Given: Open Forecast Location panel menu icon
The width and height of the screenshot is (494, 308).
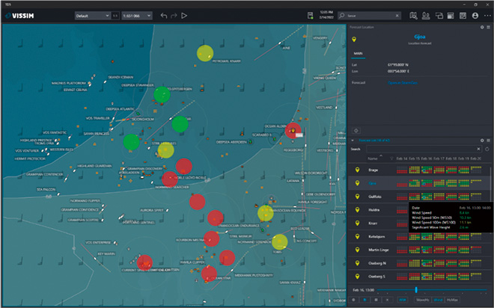Looking at the screenshot, I should 488,28.
